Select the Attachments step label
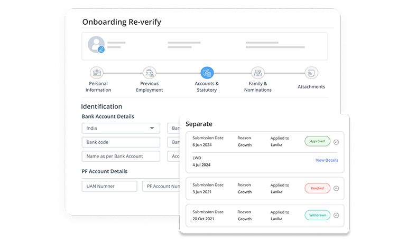 311,86
